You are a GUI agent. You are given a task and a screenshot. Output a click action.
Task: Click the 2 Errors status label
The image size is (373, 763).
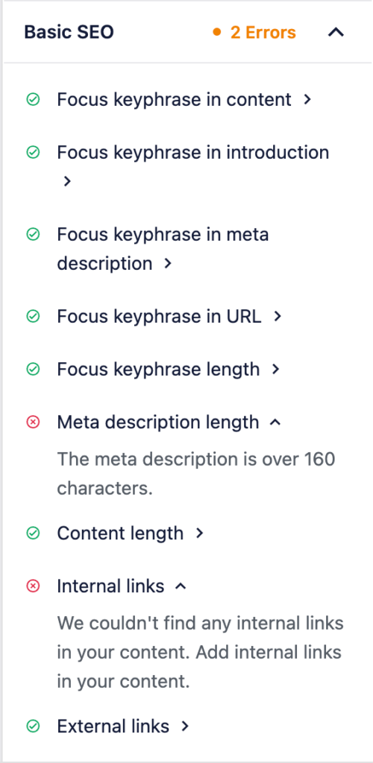click(x=263, y=33)
